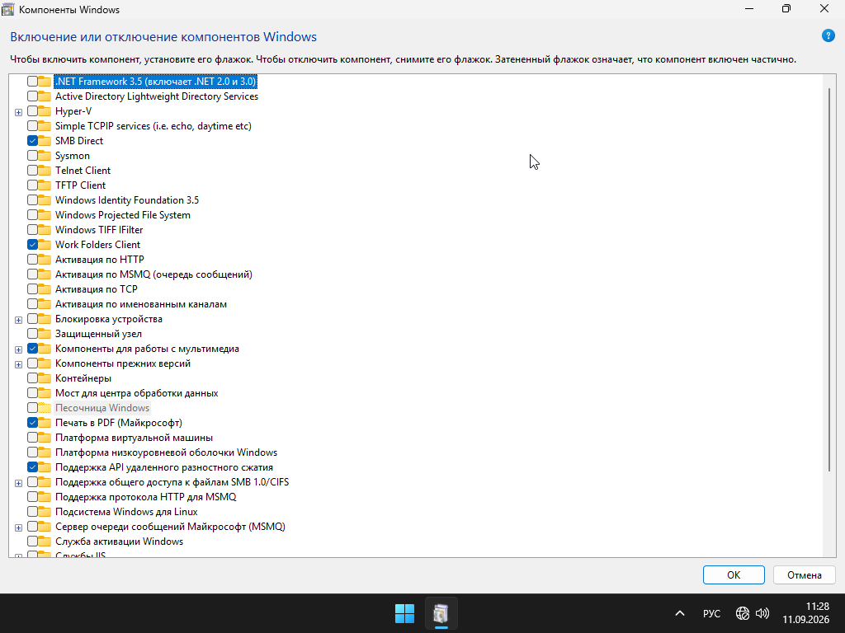
Task: Expand the Блокировка устройства node
Action: point(18,320)
